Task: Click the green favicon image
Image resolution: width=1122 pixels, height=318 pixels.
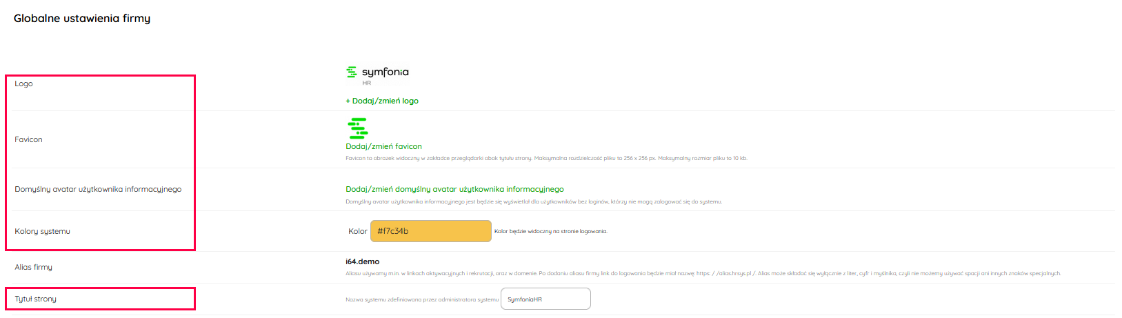Action: pyautogui.click(x=357, y=128)
